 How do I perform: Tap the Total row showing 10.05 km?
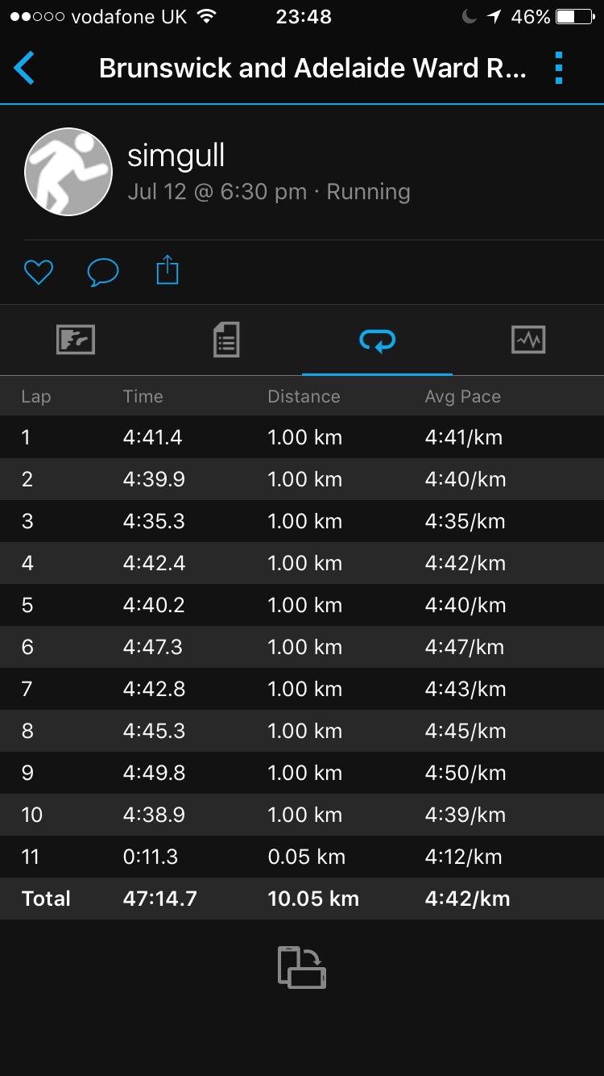tap(302, 899)
